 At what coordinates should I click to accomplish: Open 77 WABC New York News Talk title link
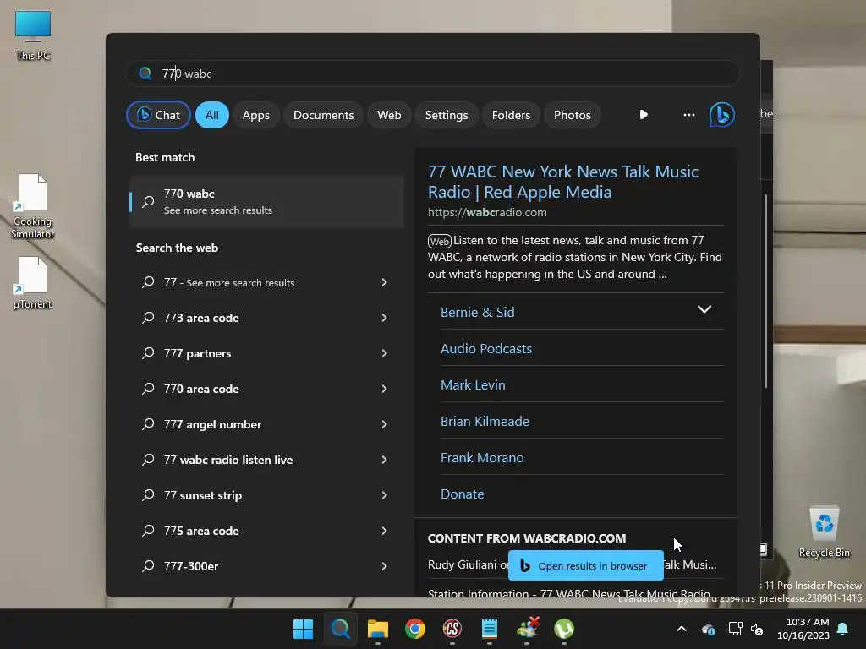(x=563, y=182)
